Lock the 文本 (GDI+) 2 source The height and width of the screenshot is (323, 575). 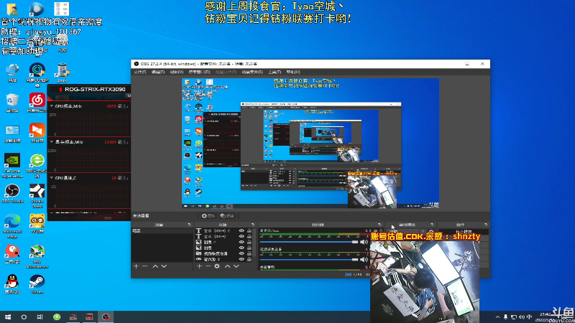(249, 230)
